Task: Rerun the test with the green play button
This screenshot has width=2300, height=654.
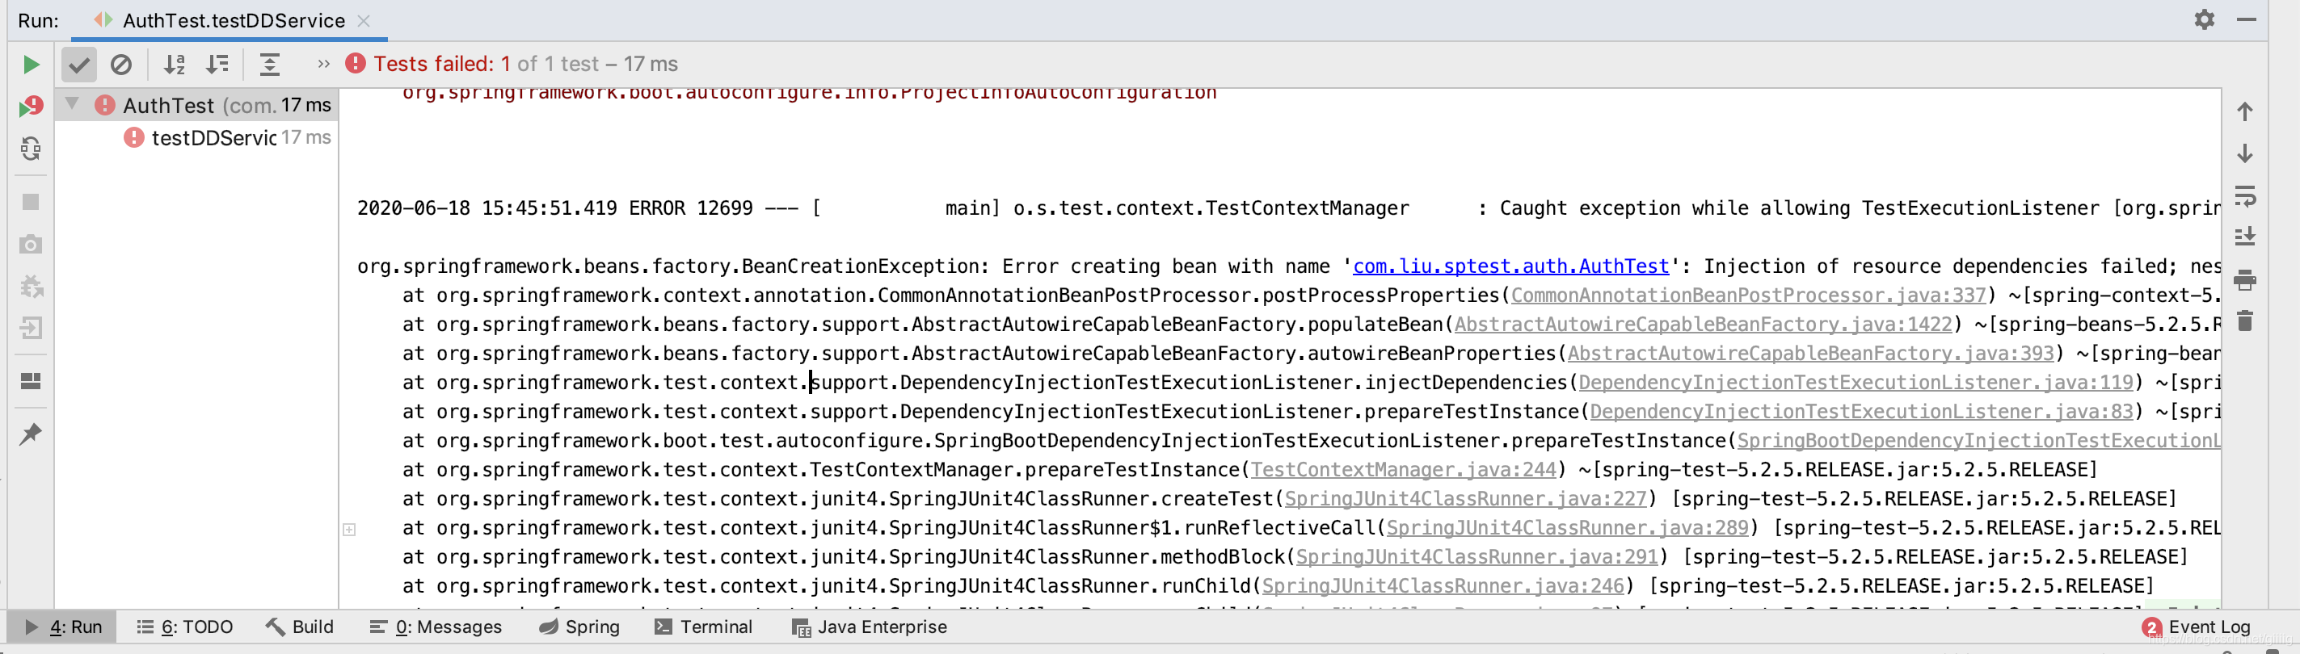Action: point(31,65)
